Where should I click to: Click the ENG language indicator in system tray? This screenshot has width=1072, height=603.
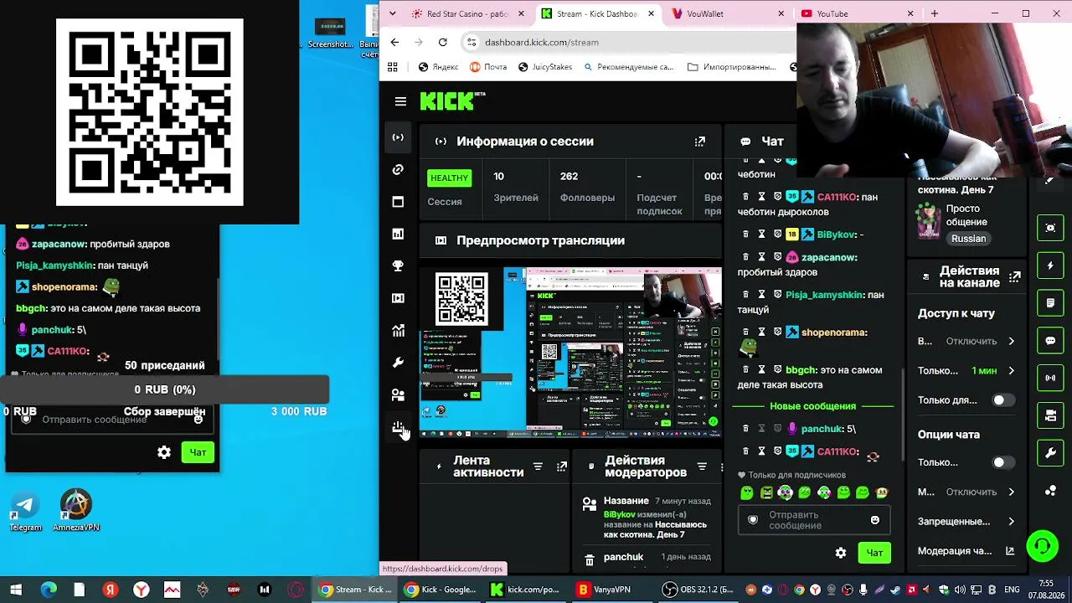tap(1012, 590)
